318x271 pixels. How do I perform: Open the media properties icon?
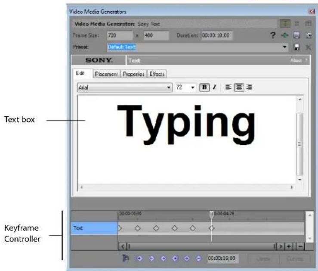(x=309, y=35)
